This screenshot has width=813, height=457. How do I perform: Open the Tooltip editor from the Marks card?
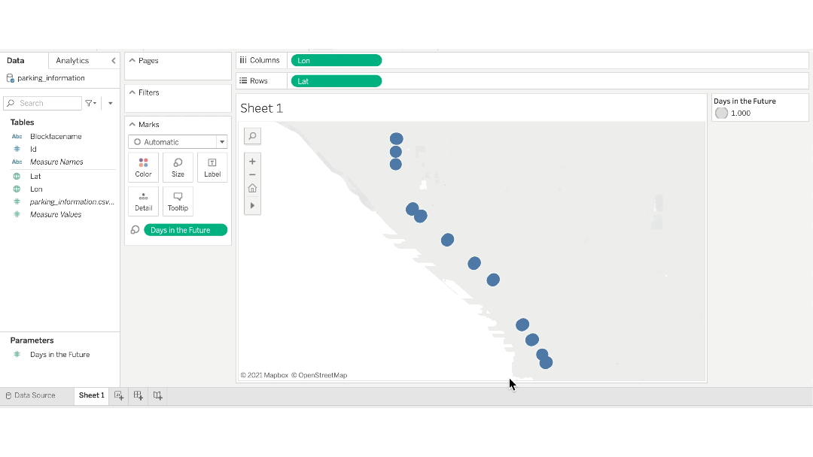point(178,200)
